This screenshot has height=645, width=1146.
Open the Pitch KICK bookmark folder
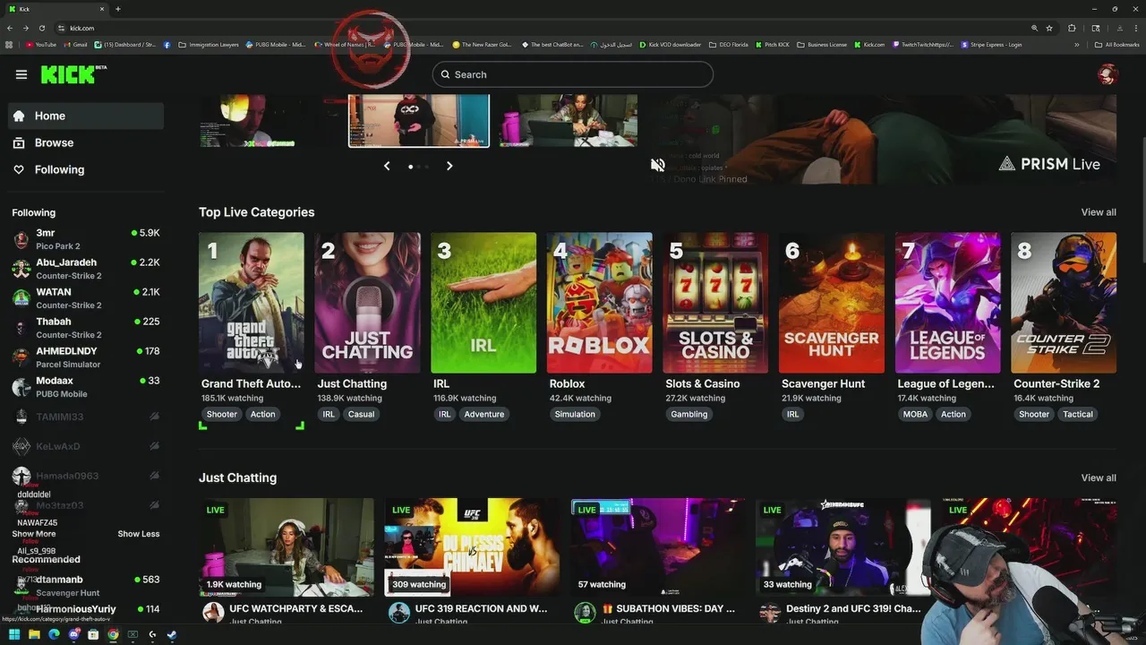point(773,45)
